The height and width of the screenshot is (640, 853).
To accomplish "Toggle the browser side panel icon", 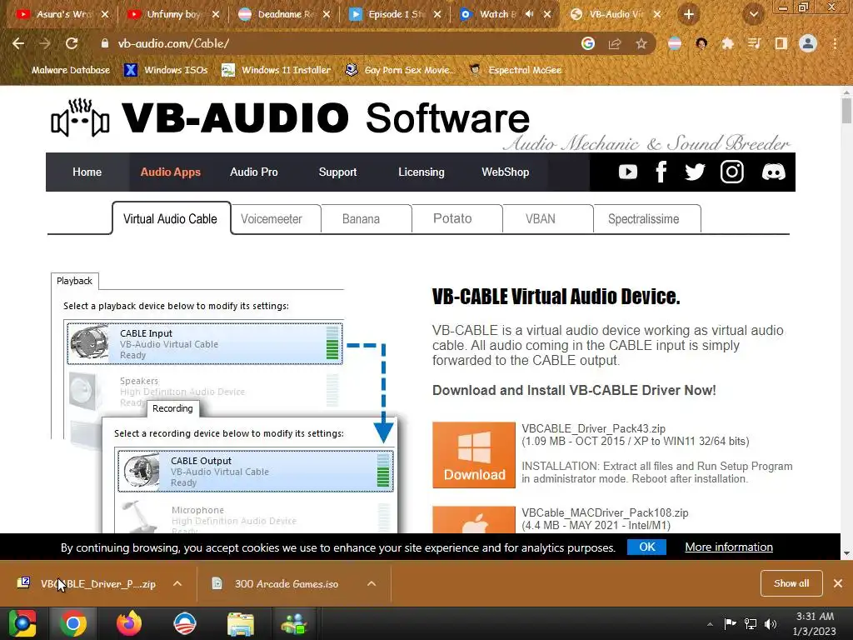I will [781, 43].
